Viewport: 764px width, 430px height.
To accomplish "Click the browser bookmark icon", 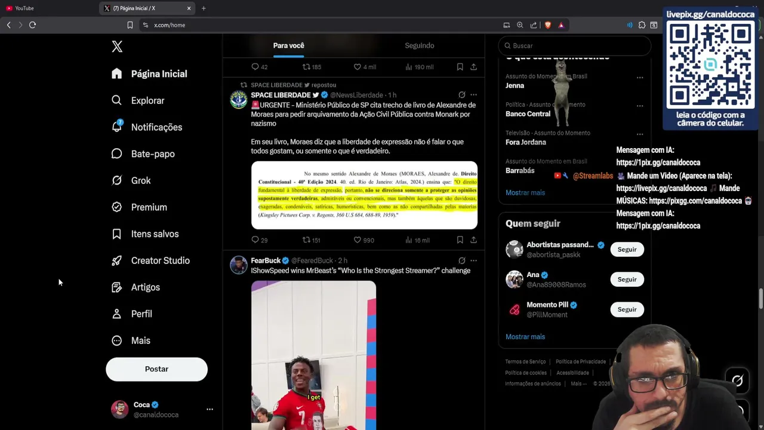I will 130,25.
